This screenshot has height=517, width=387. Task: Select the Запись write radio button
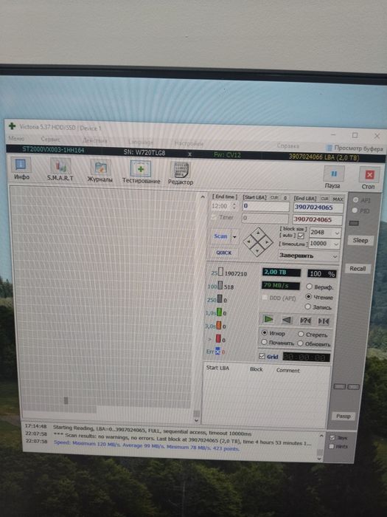[x=307, y=307]
